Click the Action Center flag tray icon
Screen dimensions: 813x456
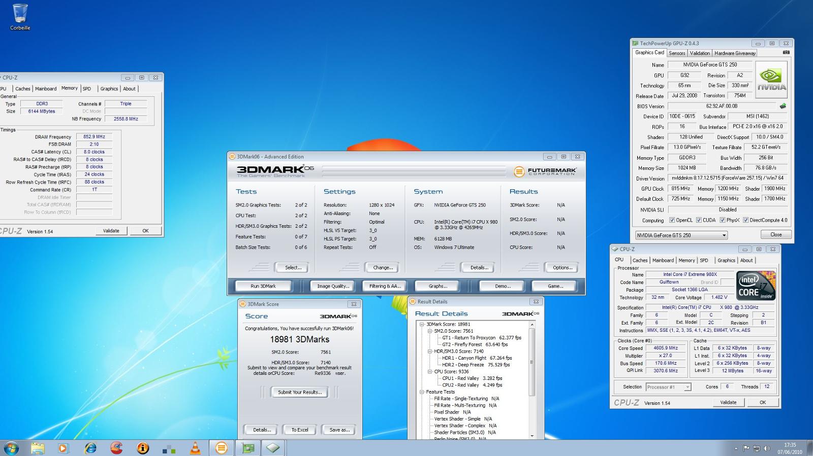tap(746, 448)
